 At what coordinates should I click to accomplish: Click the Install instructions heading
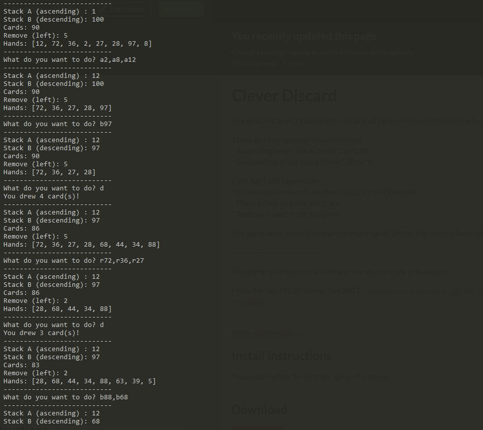pos(282,356)
